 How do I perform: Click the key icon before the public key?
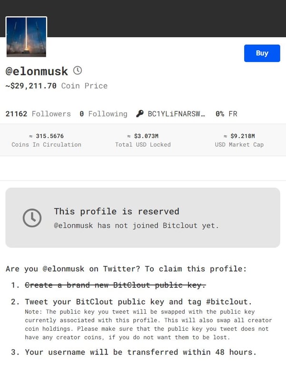click(x=139, y=114)
